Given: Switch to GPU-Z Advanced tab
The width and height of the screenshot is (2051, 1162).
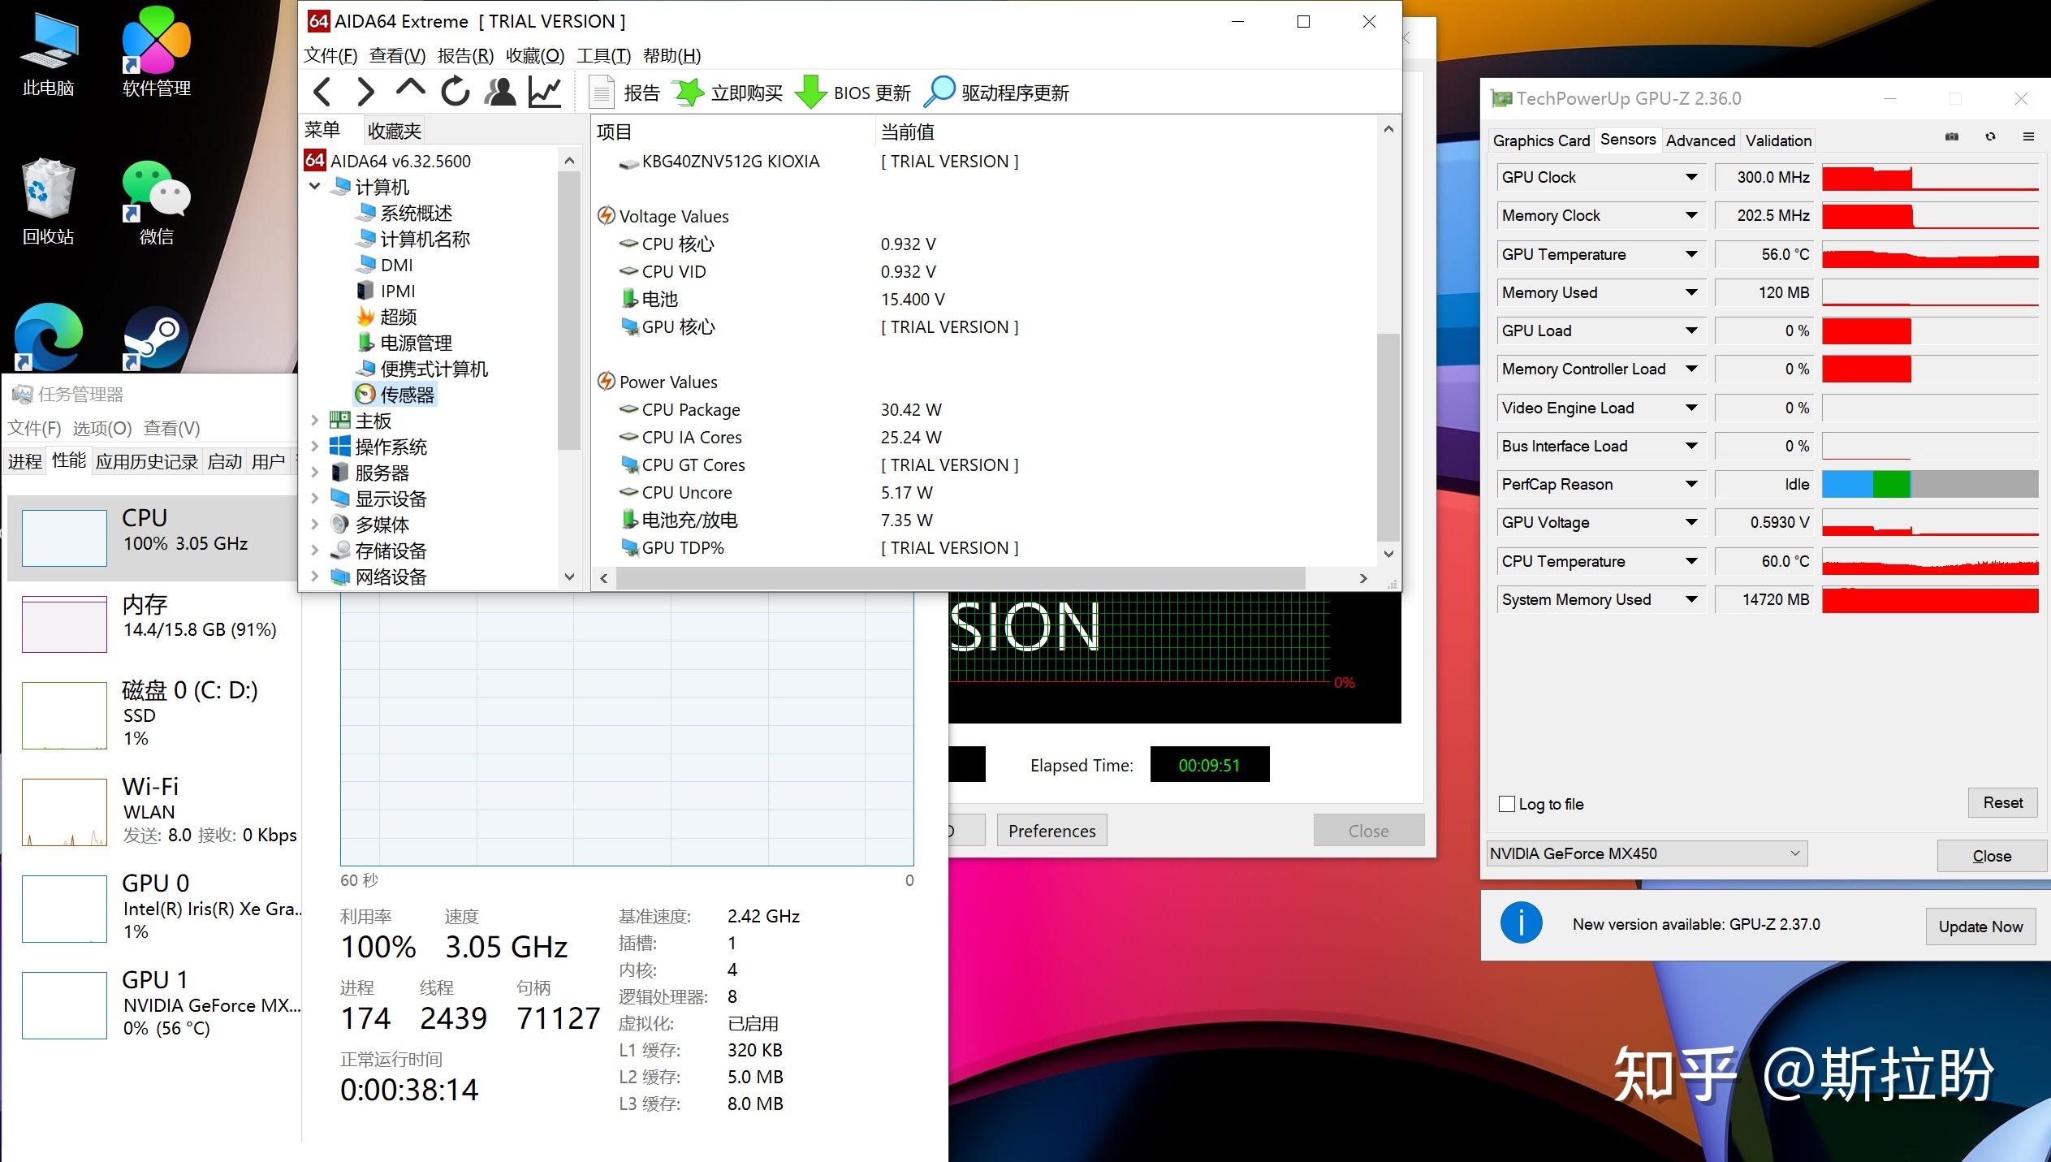Looking at the screenshot, I should click(1700, 140).
